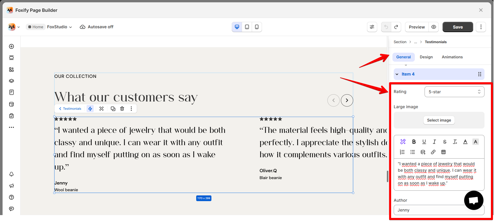This screenshot has width=494, height=221.
Task: Open the FoxStudio dropdown
Action: [x=59, y=27]
